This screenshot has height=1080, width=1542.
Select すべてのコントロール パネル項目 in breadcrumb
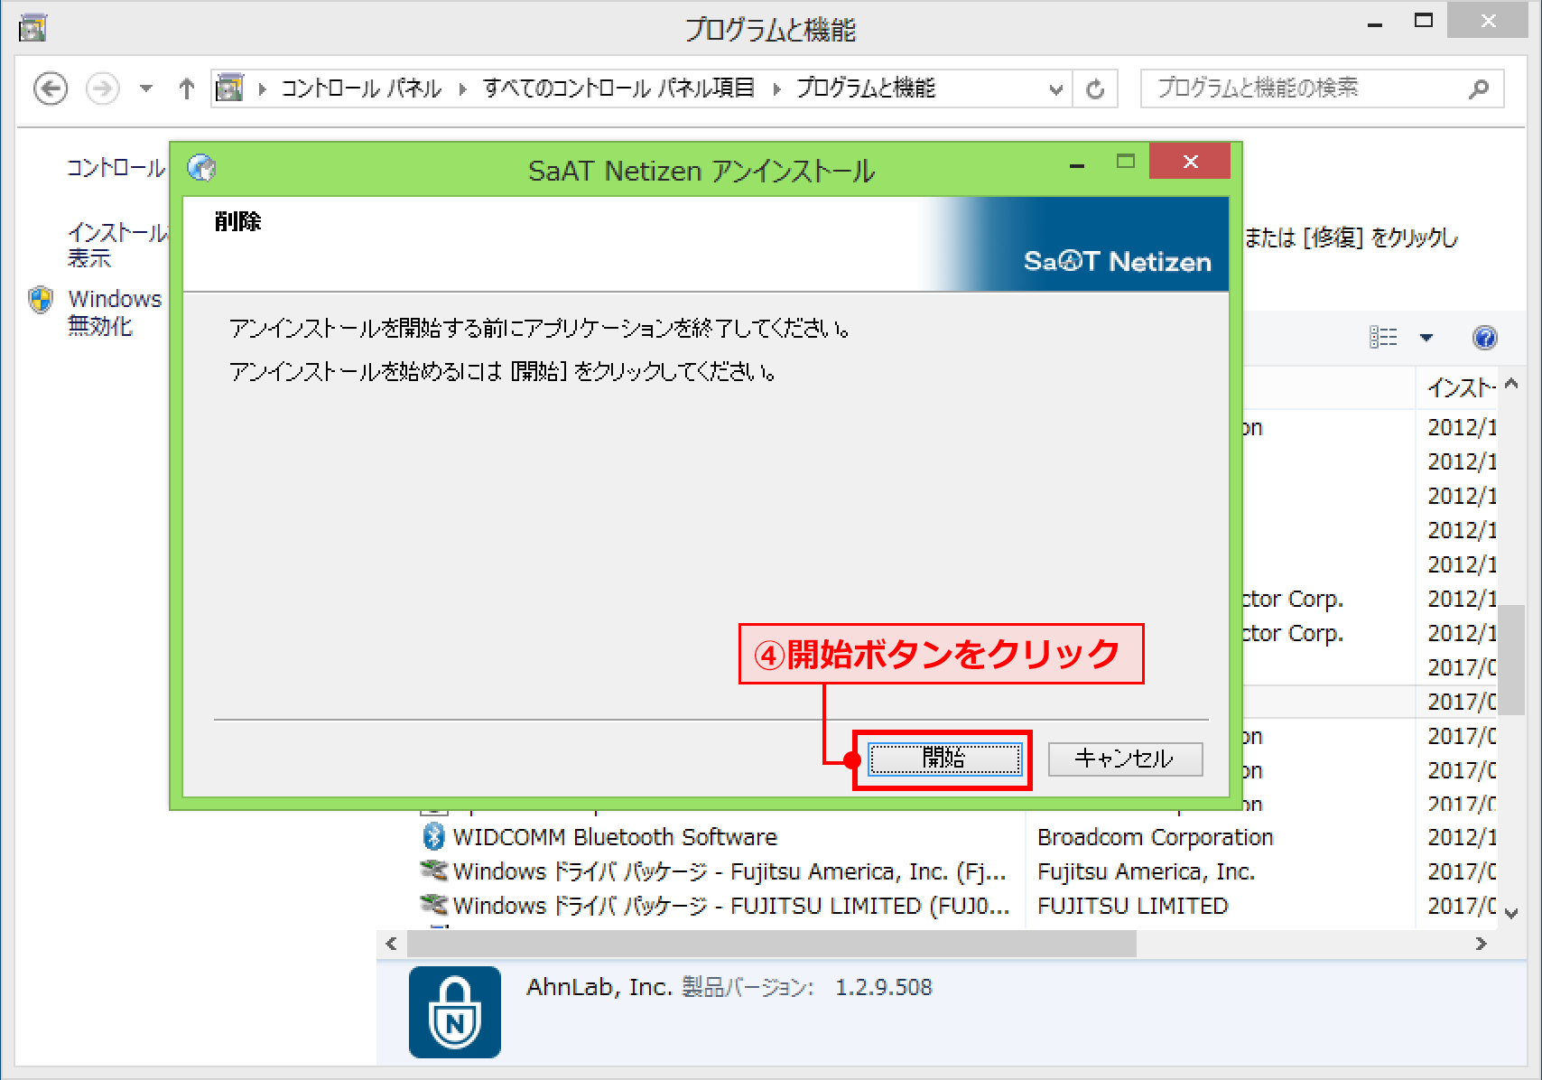click(618, 88)
